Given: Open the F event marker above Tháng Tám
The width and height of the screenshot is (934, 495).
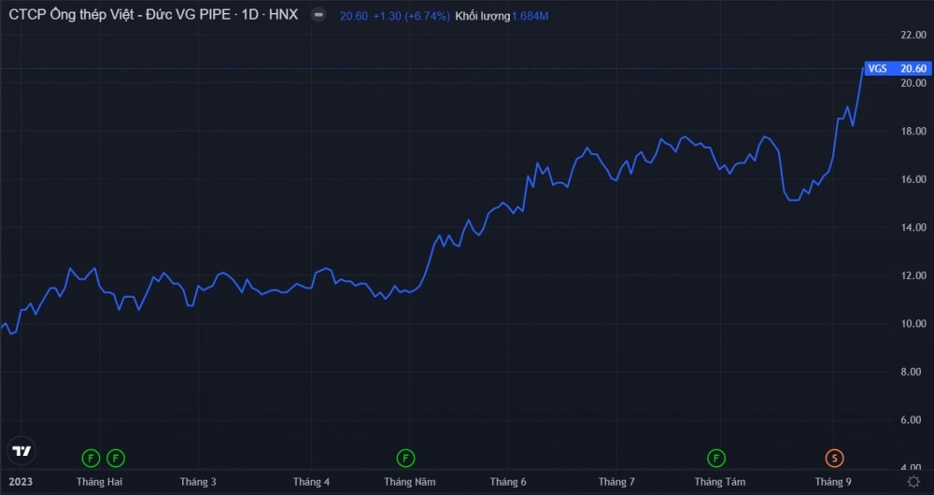Looking at the screenshot, I should click(716, 458).
